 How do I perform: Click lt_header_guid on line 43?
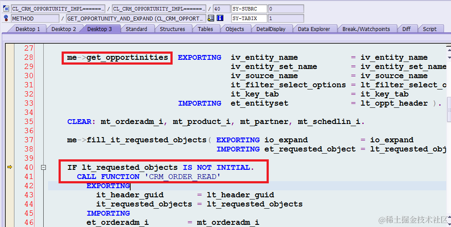coord(240,195)
